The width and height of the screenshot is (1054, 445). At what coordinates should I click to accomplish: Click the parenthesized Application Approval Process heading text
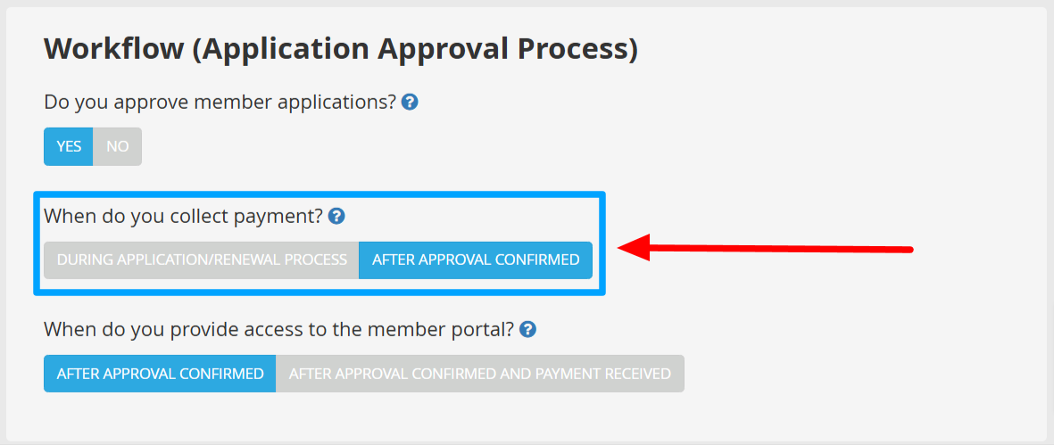(414, 49)
